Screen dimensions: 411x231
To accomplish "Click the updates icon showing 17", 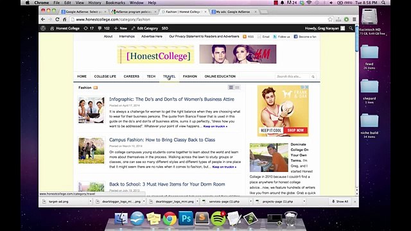I will coord(89,28).
